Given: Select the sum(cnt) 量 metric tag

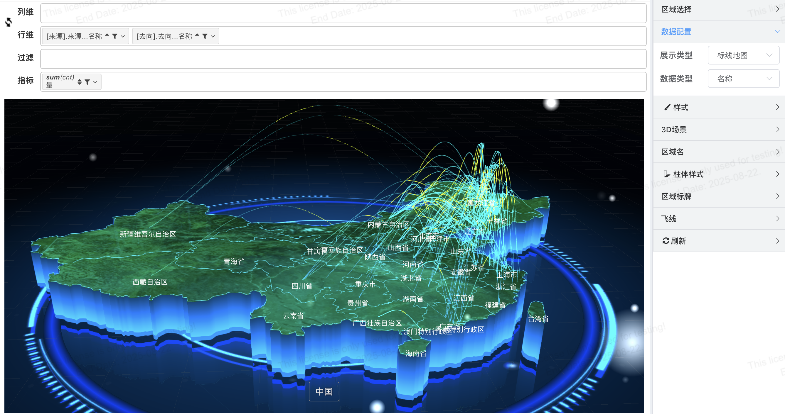Looking at the screenshot, I should coord(72,82).
